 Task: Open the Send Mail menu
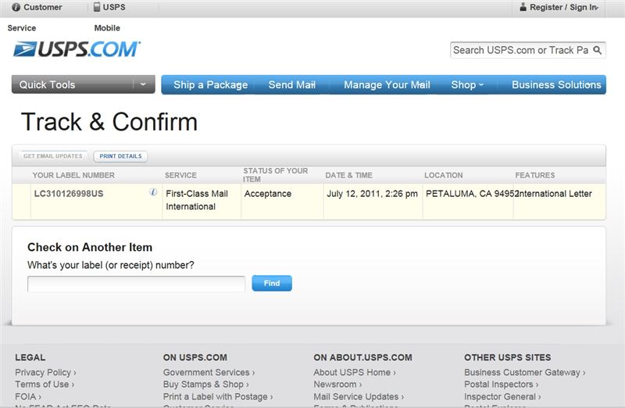coord(291,84)
